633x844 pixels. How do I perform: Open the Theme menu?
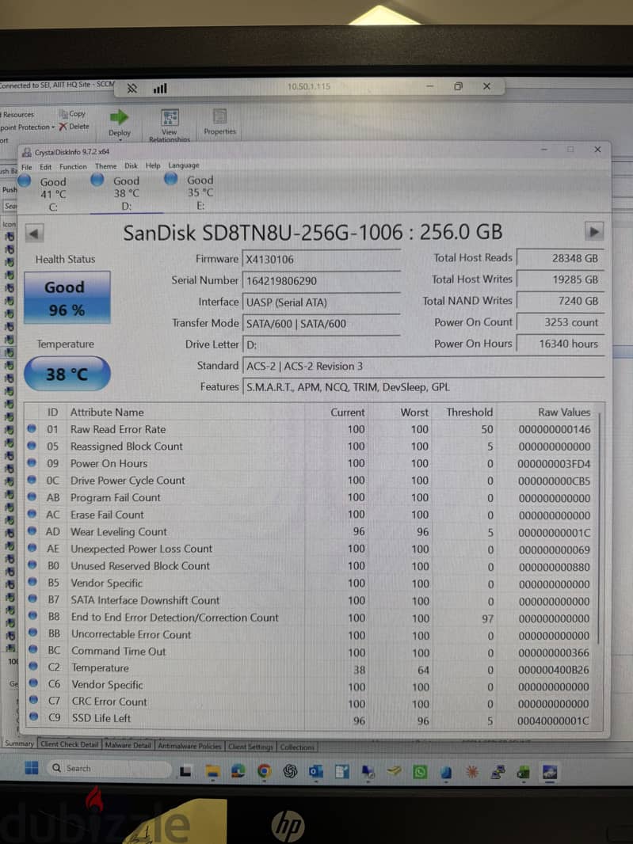(105, 166)
